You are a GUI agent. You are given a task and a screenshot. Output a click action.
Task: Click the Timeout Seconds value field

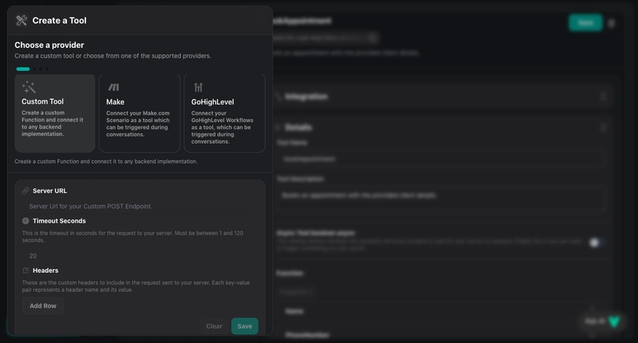(x=140, y=256)
